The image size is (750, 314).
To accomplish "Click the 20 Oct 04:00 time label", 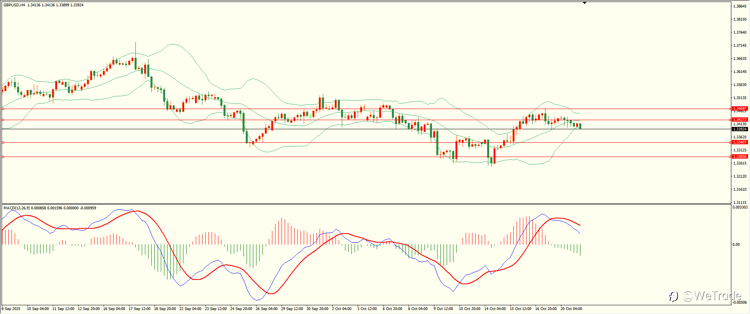I will [x=571, y=309].
